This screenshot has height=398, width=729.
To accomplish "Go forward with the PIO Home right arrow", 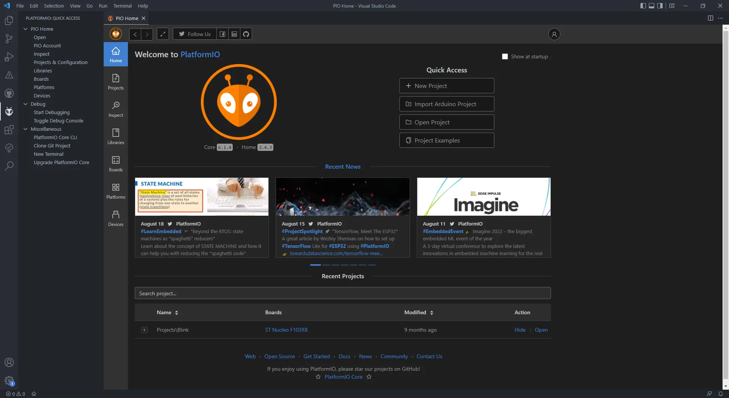I will point(147,34).
